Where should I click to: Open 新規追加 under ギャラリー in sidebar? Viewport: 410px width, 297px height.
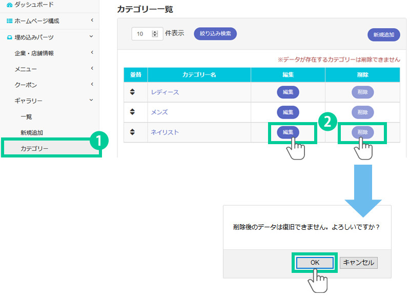(x=32, y=132)
